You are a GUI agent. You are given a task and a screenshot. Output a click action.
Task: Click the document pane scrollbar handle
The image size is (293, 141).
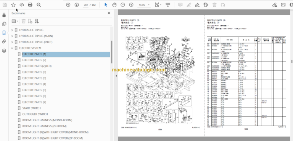[x=292, y=62]
